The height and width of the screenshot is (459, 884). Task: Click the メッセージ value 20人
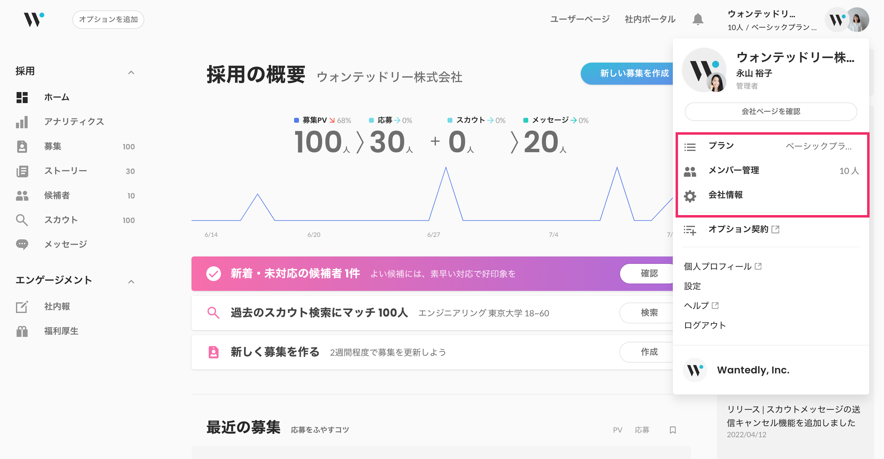point(545,142)
